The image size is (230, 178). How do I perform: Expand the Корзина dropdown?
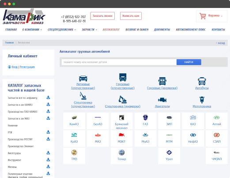[215, 15]
